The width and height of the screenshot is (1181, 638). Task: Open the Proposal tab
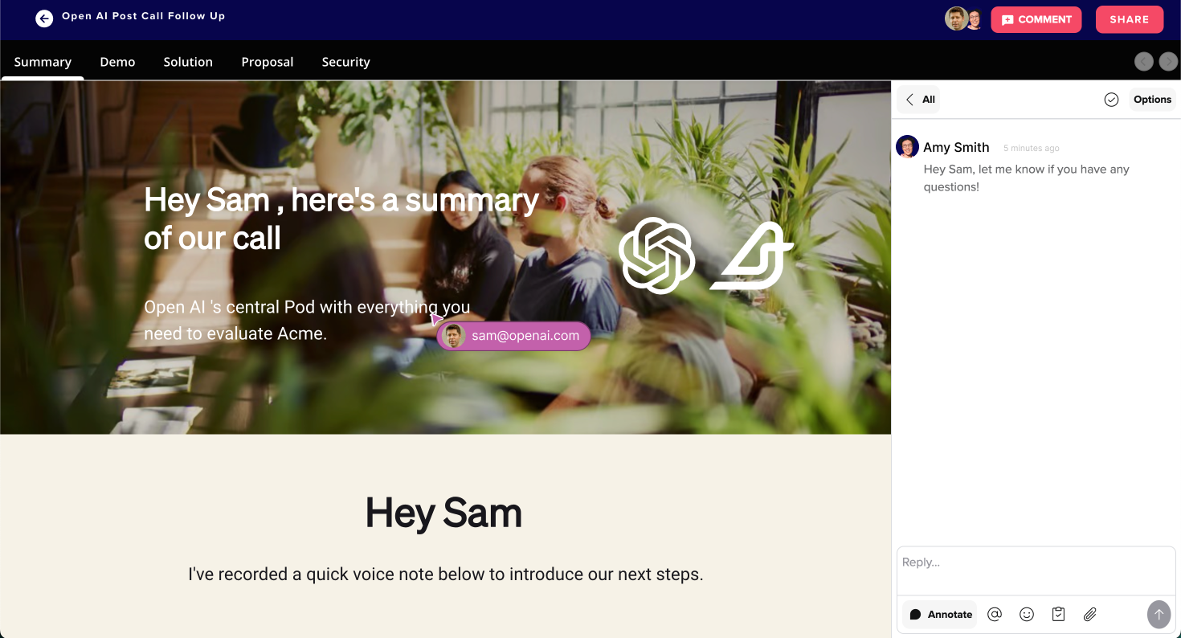pyautogui.click(x=268, y=62)
